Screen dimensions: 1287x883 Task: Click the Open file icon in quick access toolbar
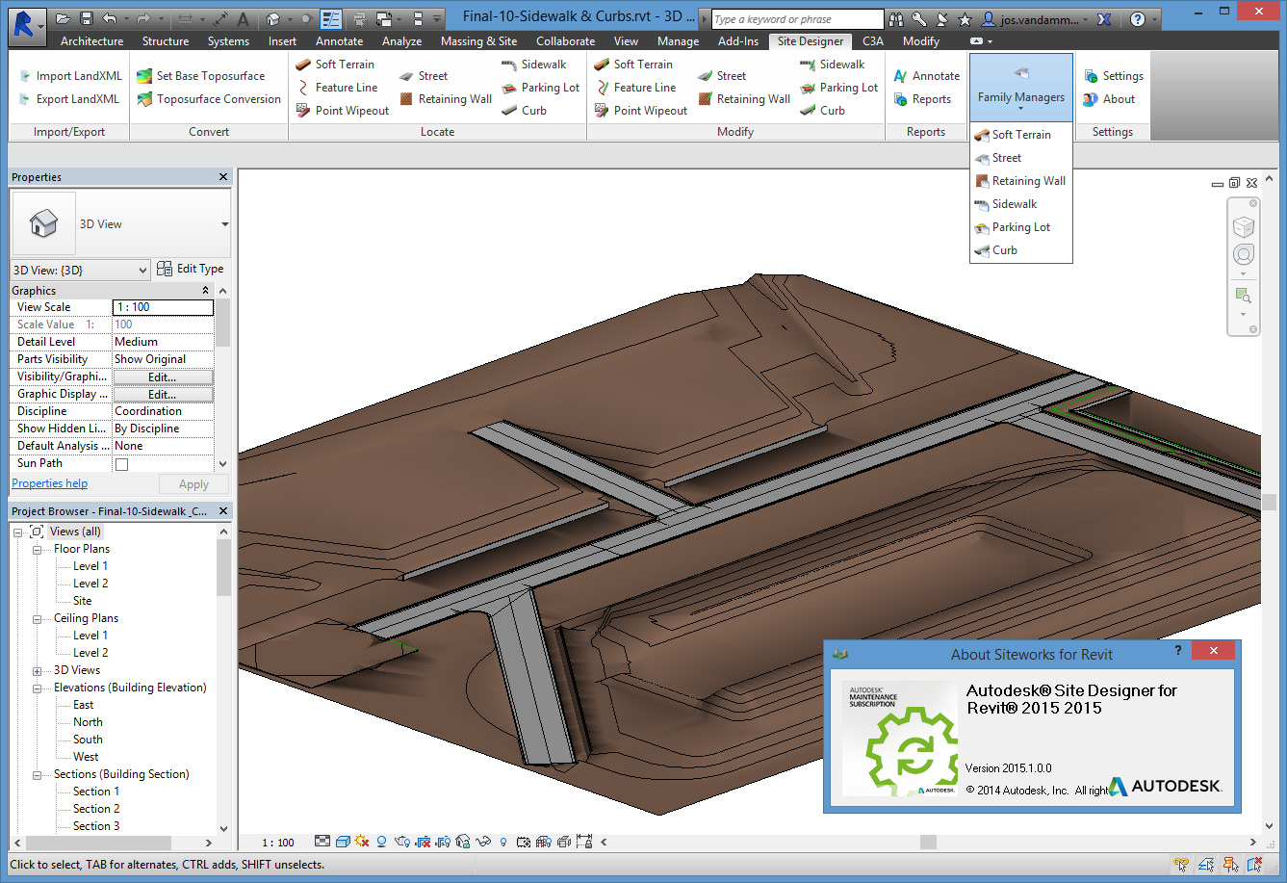point(64,18)
